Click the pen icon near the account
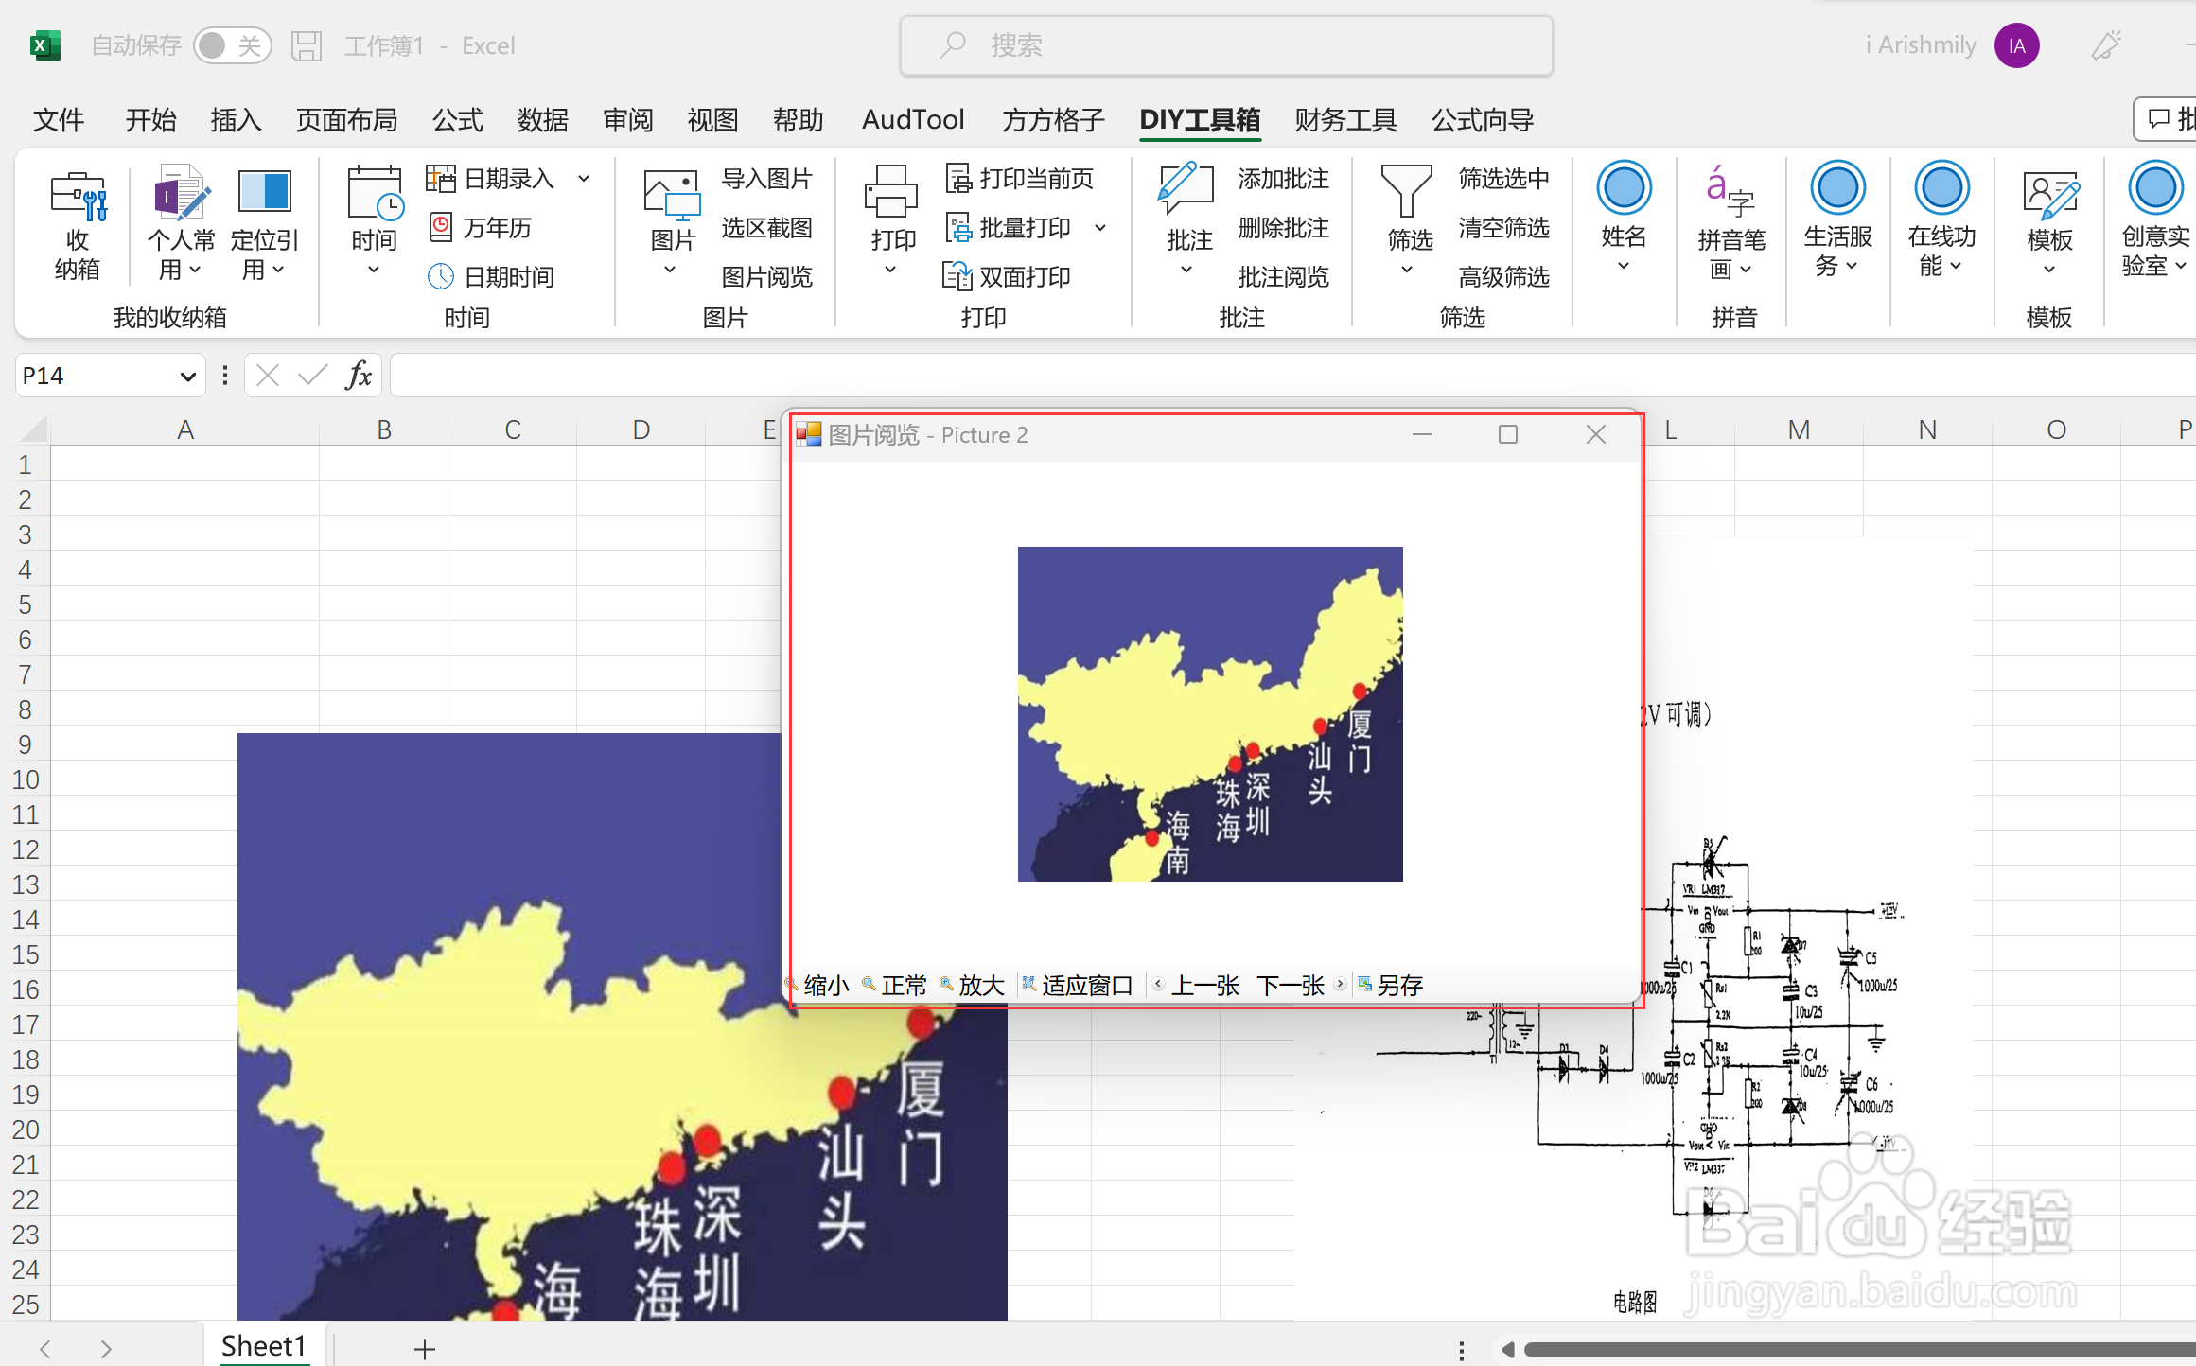The width and height of the screenshot is (2196, 1366). [2107, 45]
